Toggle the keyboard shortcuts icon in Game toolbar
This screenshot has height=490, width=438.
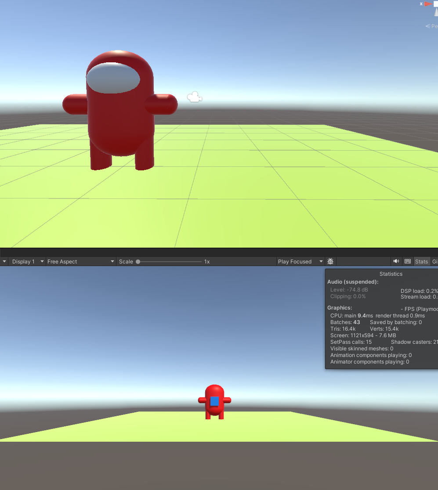pyautogui.click(x=408, y=261)
